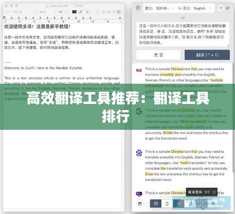
Task: Click the Baidu paw engine icon
Action: pos(139,153)
